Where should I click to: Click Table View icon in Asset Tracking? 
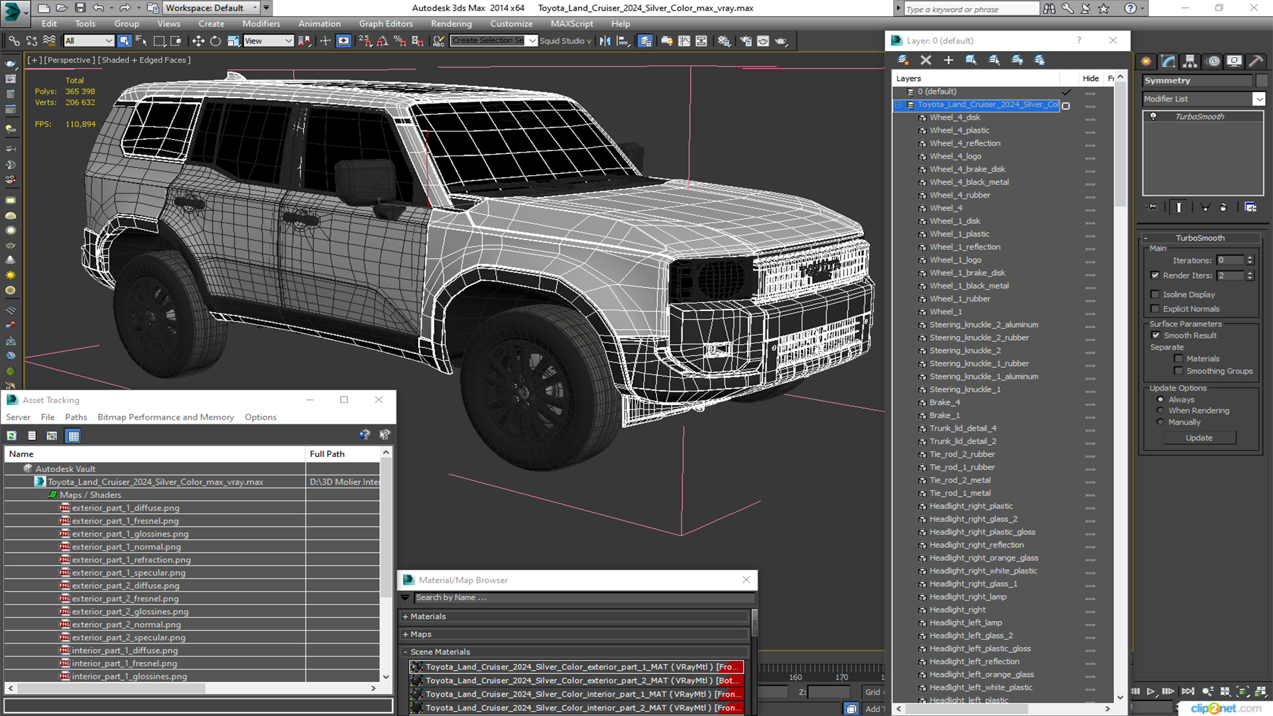74,436
